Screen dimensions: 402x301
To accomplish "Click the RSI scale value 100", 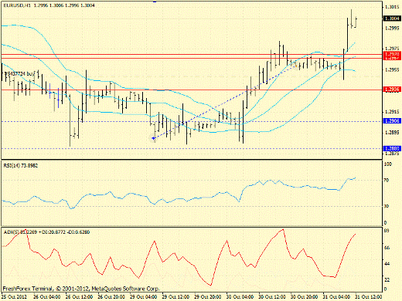I will (388, 164).
